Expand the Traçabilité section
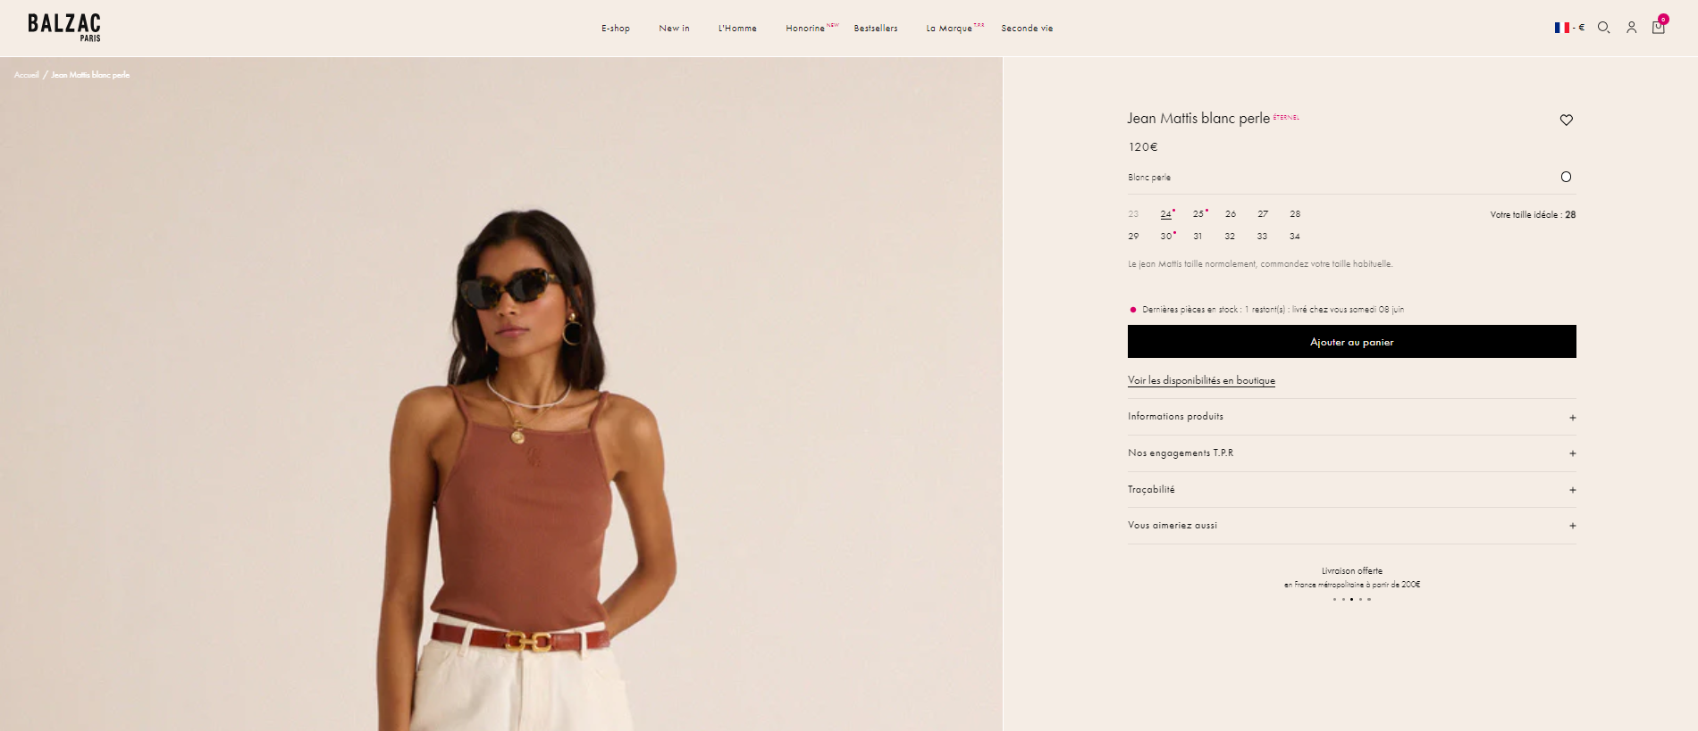 (1351, 490)
